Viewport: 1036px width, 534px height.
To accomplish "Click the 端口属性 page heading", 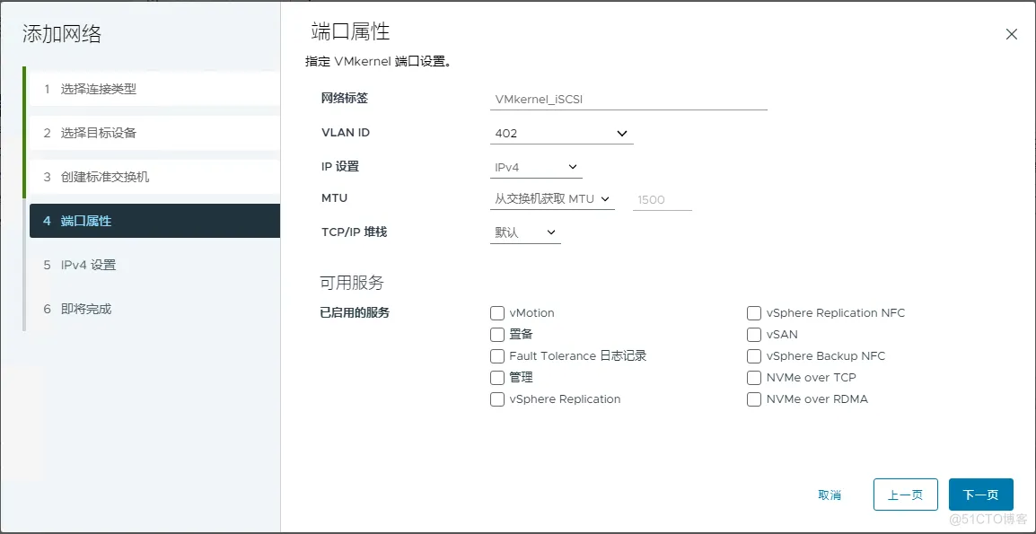I will [350, 31].
